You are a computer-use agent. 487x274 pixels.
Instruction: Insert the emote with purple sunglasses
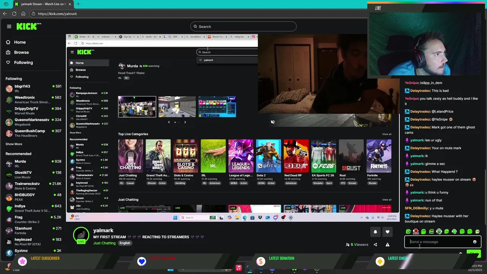pos(439,231)
